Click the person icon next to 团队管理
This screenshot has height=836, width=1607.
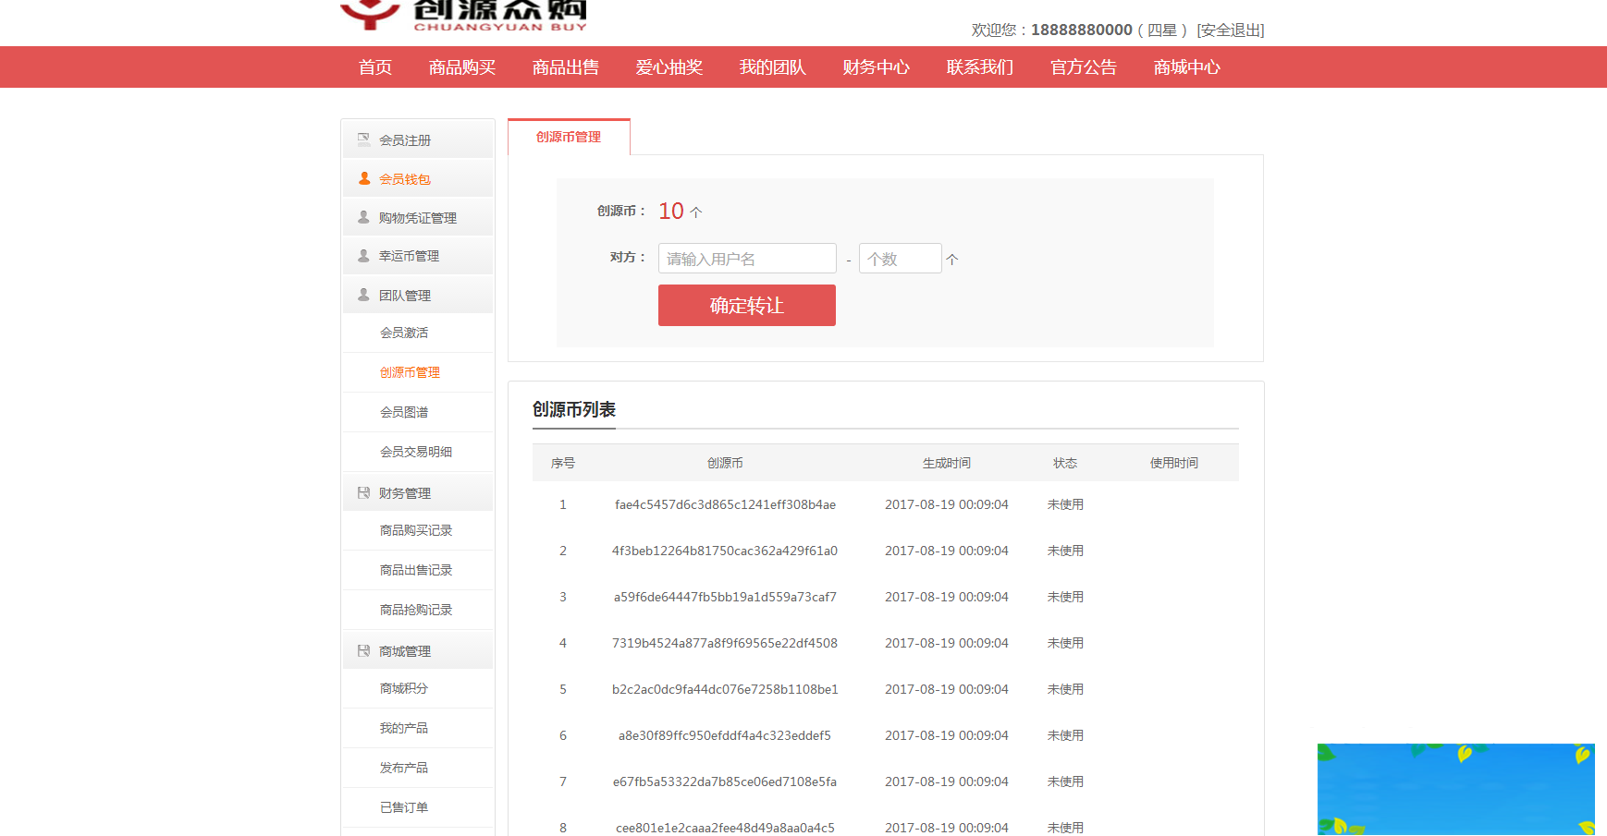pos(362,295)
